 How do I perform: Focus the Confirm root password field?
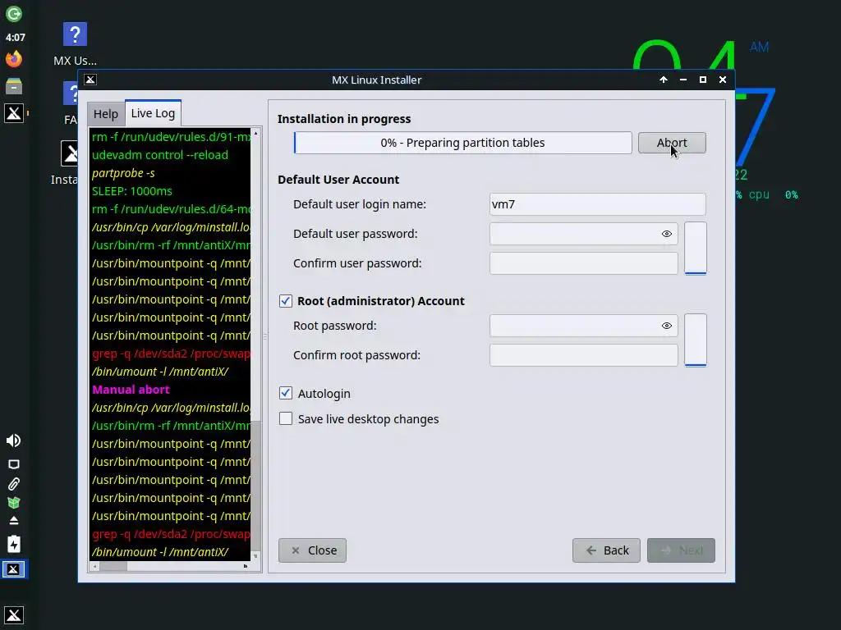click(x=584, y=355)
